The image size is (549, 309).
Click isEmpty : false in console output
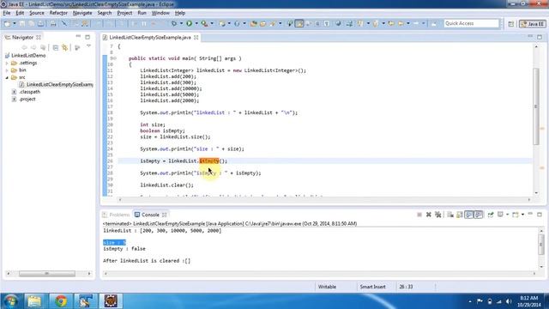[x=124, y=249]
